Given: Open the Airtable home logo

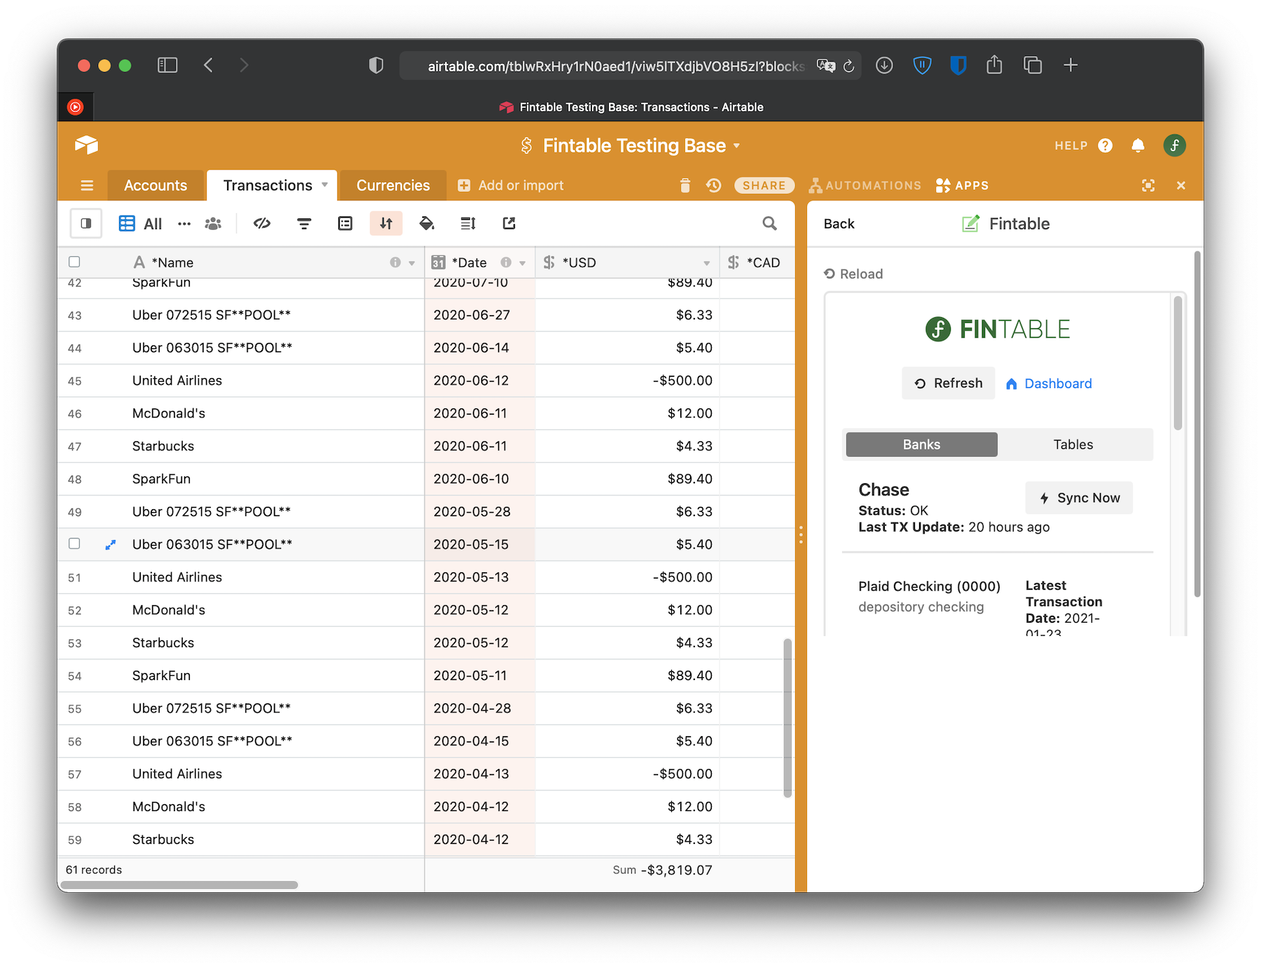Looking at the screenshot, I should [86, 145].
